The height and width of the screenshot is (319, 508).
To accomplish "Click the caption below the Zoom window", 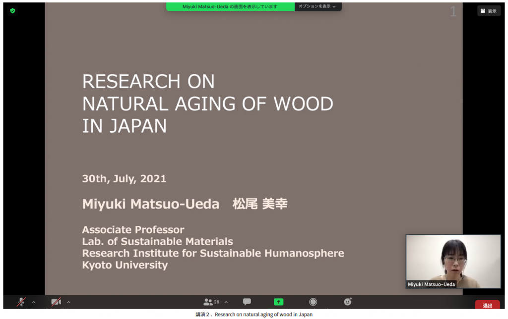I will [x=254, y=314].
